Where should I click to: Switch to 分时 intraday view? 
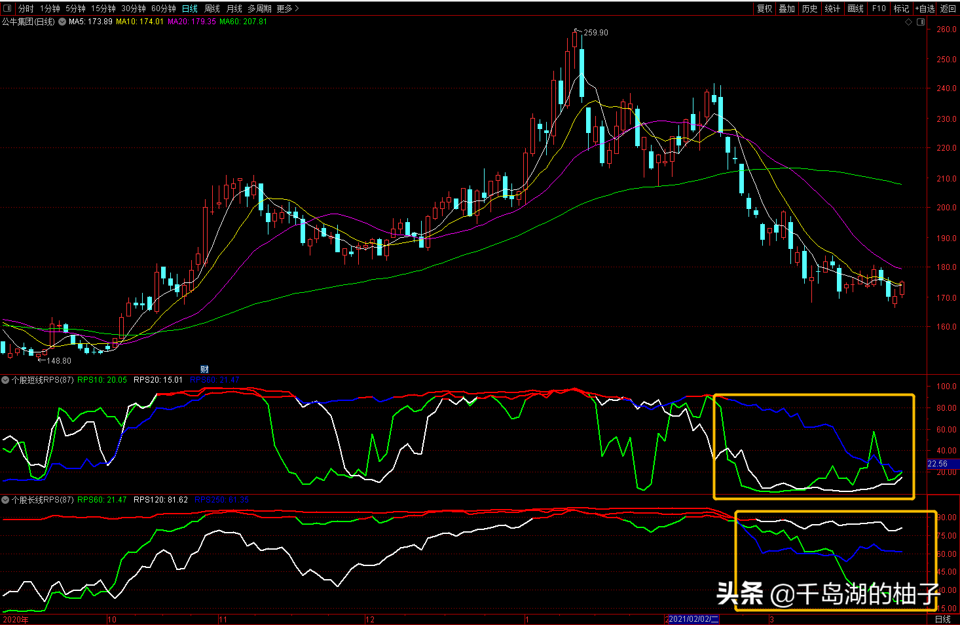tap(26, 9)
